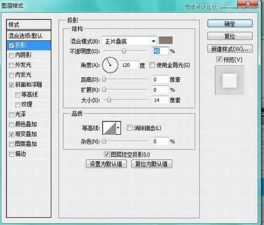
Task: Click the 大小 size value field
Action: (160, 100)
